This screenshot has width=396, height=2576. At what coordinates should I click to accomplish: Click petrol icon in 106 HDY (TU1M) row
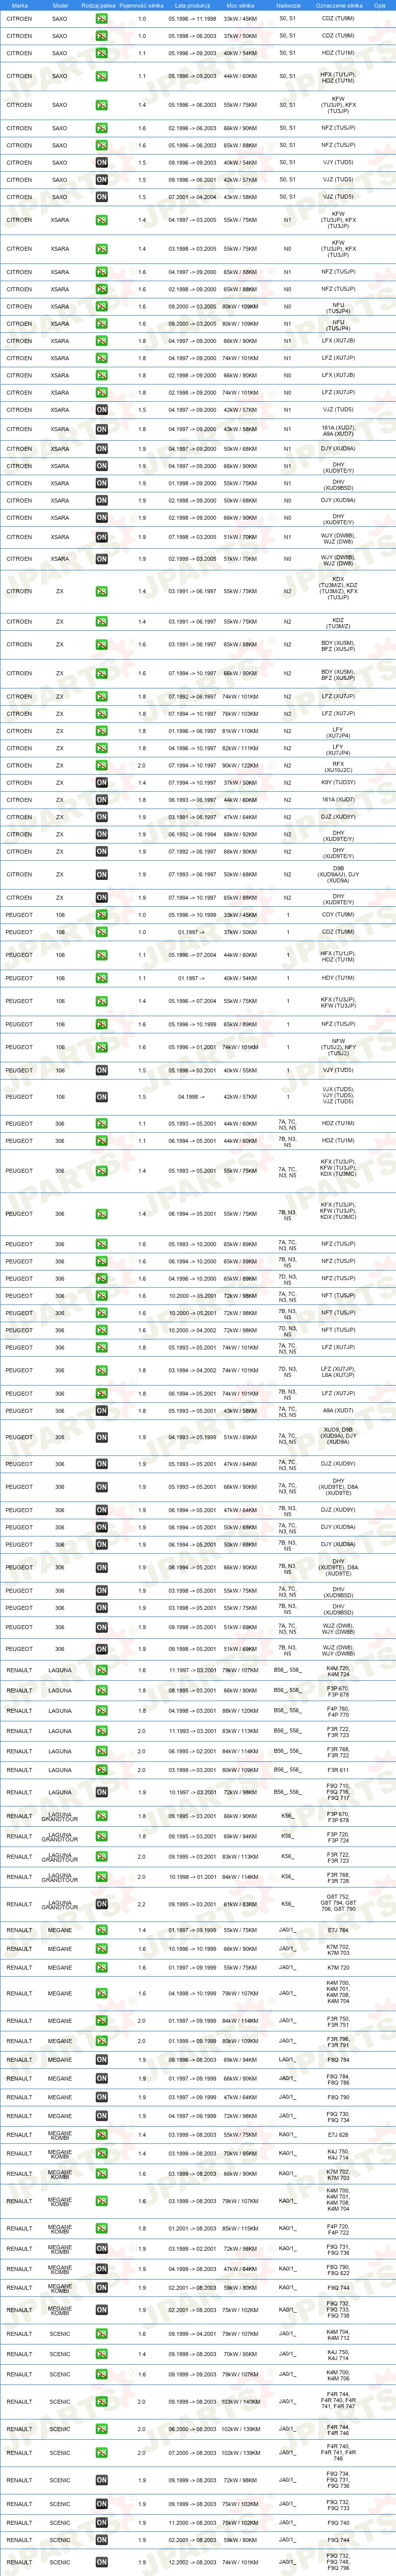[101, 978]
